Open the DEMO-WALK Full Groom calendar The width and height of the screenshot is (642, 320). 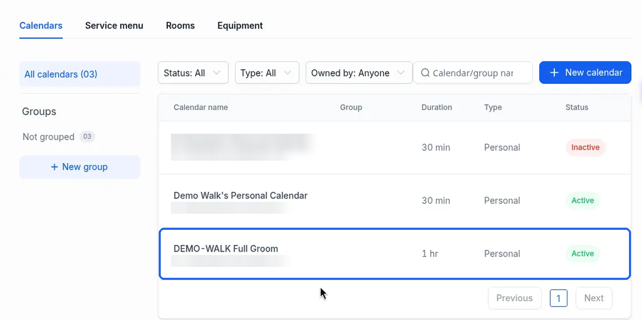(x=226, y=249)
